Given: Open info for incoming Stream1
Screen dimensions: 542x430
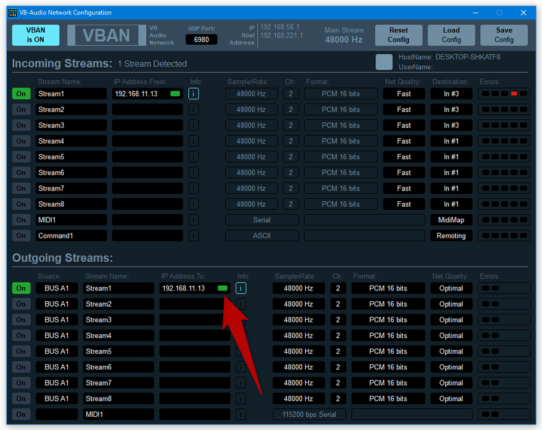Looking at the screenshot, I should [194, 93].
